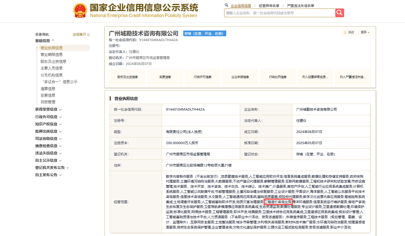Expand 登记机关发布公告 section
The image size is (405, 236).
pyautogui.click(x=52, y=168)
